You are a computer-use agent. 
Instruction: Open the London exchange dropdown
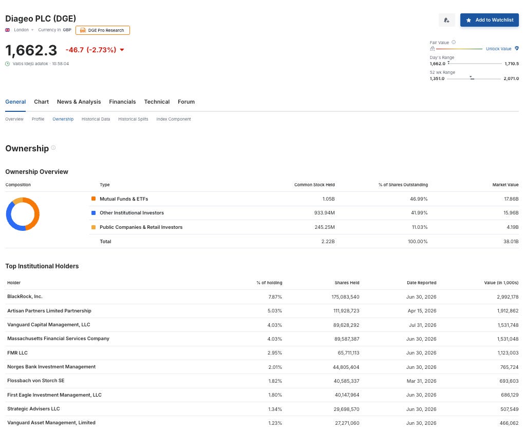[x=24, y=30]
